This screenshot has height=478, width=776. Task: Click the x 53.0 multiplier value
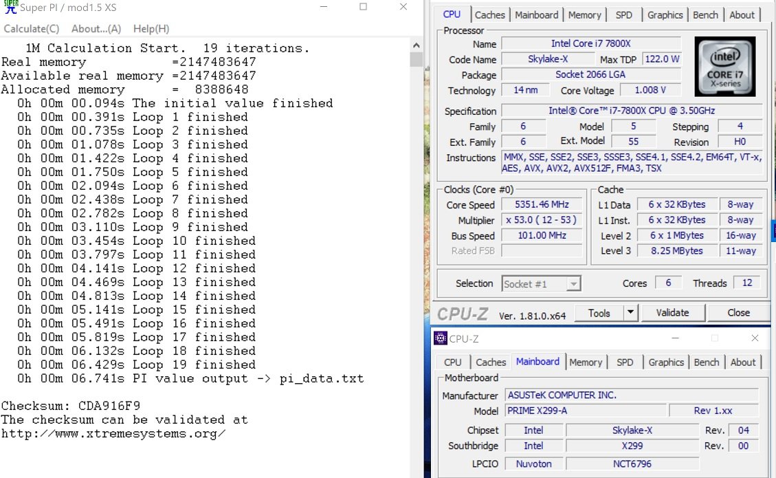pos(542,220)
